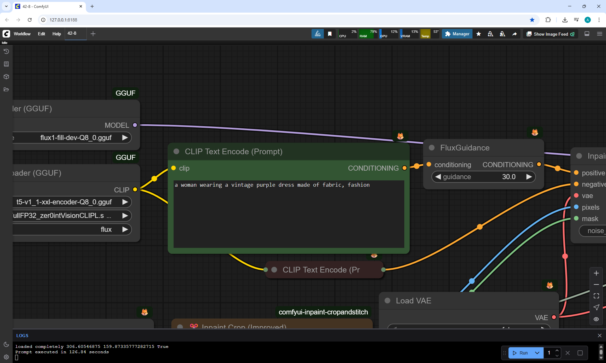Expand the Run button dropdown arrow
606x363 pixels.
(x=537, y=353)
